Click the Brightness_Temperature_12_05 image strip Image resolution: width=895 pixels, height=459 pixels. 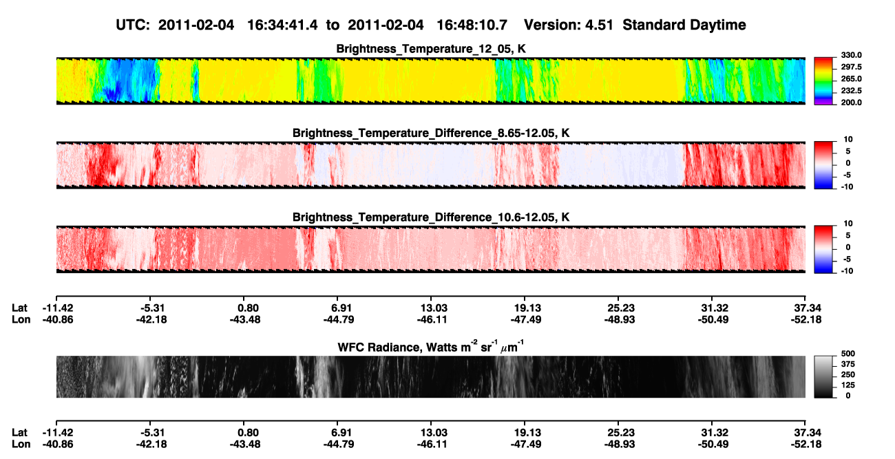click(430, 81)
